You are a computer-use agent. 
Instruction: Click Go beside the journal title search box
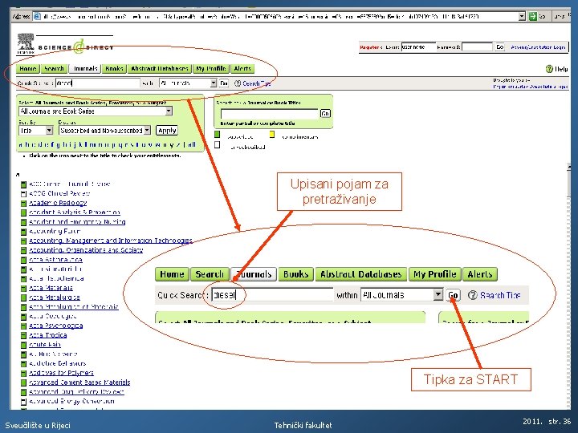pos(325,113)
